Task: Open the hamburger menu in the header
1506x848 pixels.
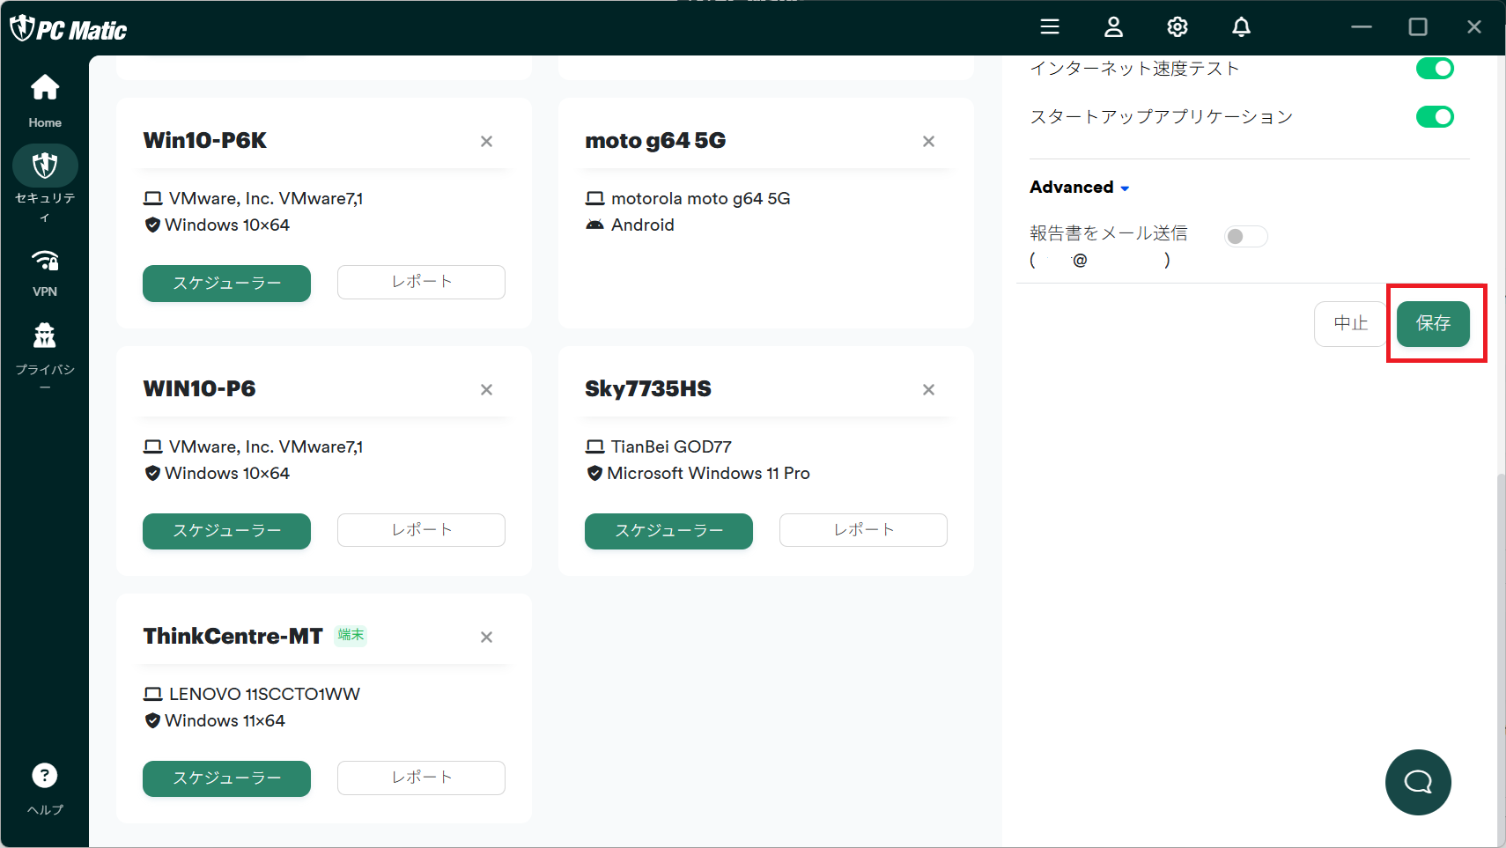Action: [1050, 27]
